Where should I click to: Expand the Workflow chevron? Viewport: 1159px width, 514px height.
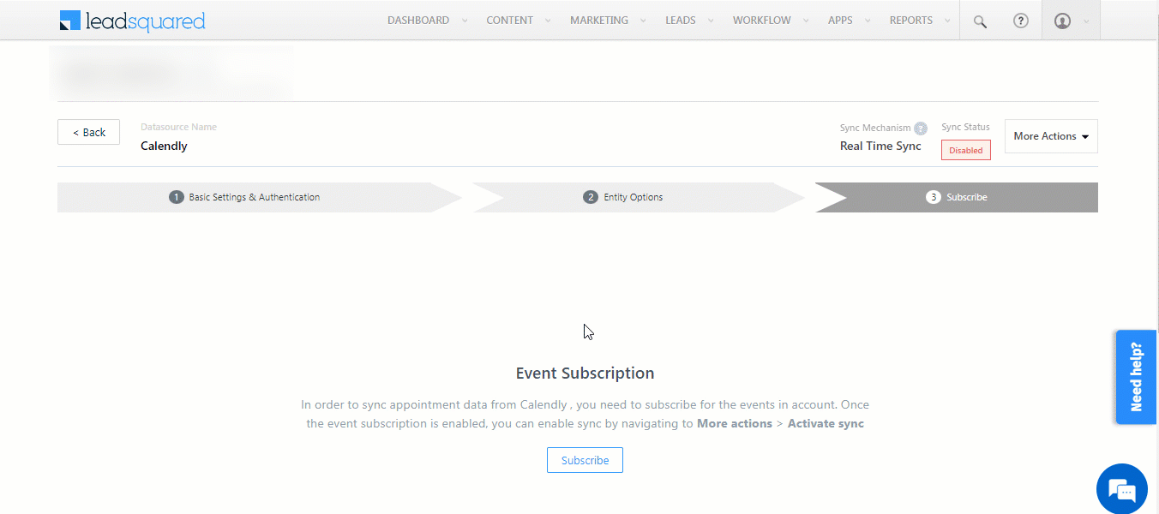tap(807, 21)
